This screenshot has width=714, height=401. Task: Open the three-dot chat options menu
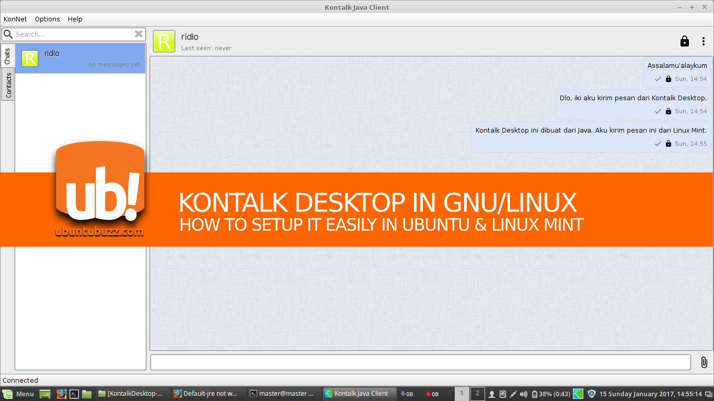tap(704, 41)
